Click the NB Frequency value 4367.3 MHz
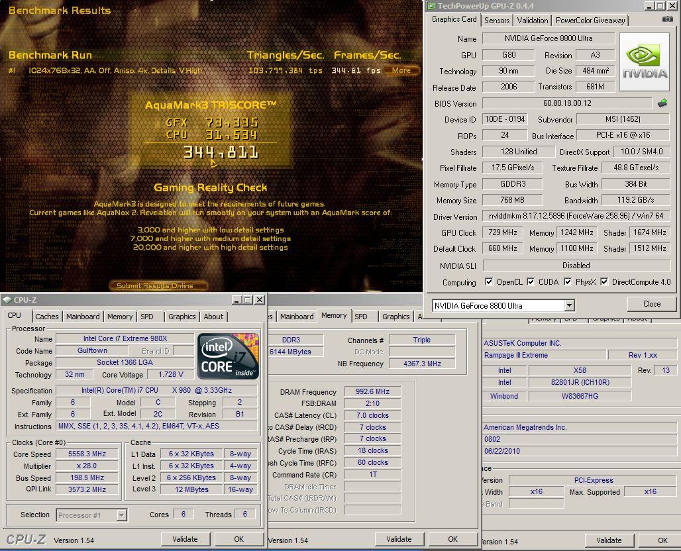The width and height of the screenshot is (681, 551). (422, 364)
